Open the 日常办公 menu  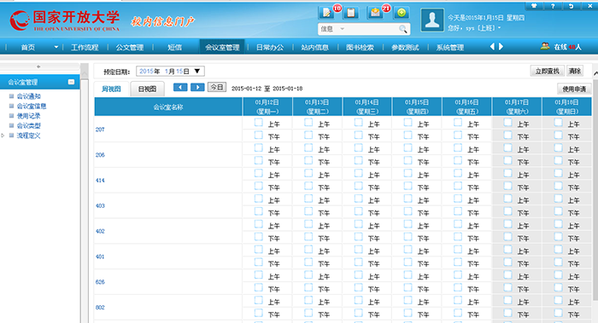point(270,48)
